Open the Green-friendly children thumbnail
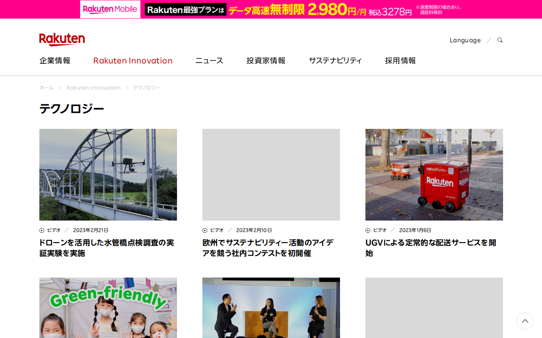 (x=108, y=308)
